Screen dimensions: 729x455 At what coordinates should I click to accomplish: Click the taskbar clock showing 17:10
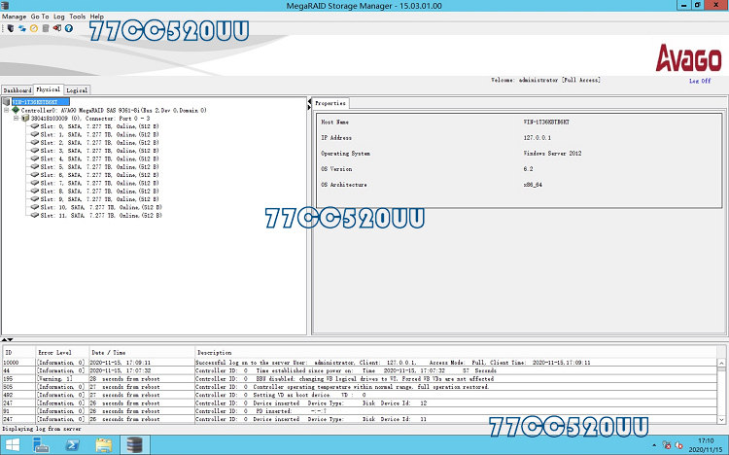pyautogui.click(x=706, y=445)
